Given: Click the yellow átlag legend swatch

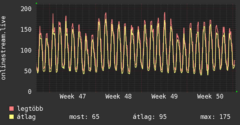Looking at the screenshot, I should [x=11, y=117].
